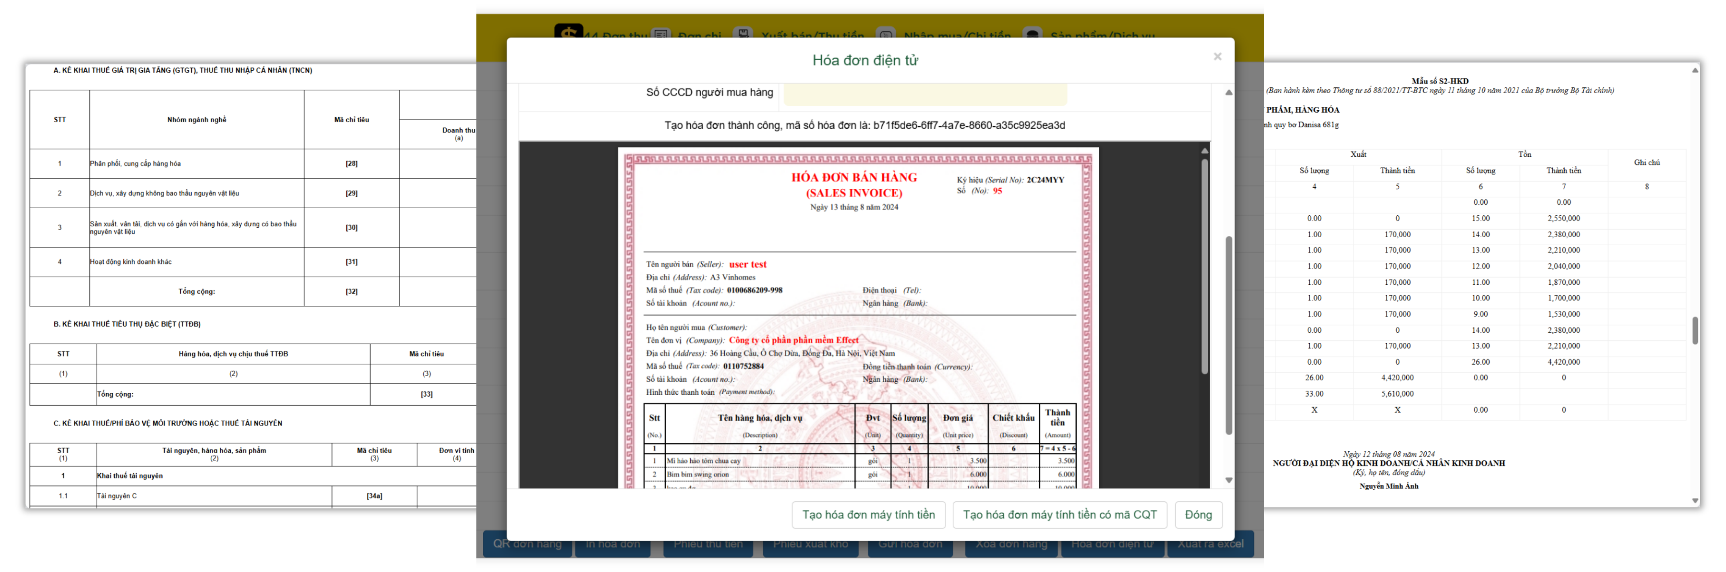The height and width of the screenshot is (572, 1726).
Task: Click the name 'Nguyễn Minh Ánh' in right document
Action: [1388, 487]
